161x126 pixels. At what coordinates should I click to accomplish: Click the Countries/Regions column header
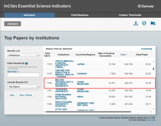coord(85,55)
